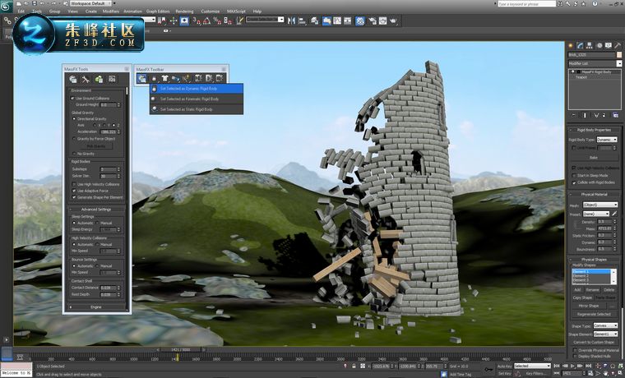Toggle Collide with Rigid Bodies checkbox
625x378 pixels.
tap(574, 182)
